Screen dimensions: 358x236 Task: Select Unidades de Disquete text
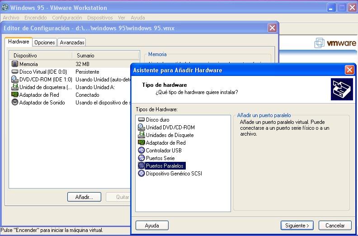pos(170,135)
